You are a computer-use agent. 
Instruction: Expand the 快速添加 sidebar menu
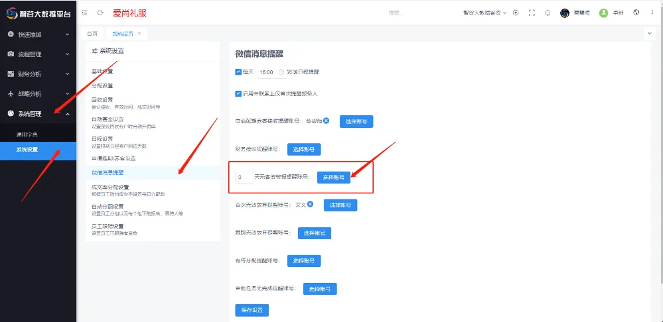pyautogui.click(x=37, y=34)
